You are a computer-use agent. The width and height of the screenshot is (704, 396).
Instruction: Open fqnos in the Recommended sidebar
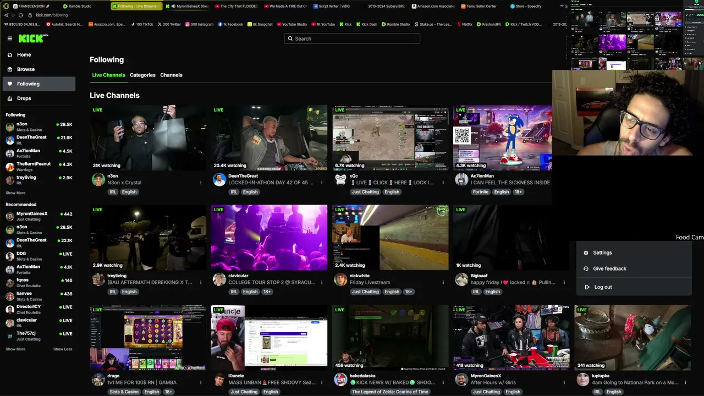coord(39,283)
